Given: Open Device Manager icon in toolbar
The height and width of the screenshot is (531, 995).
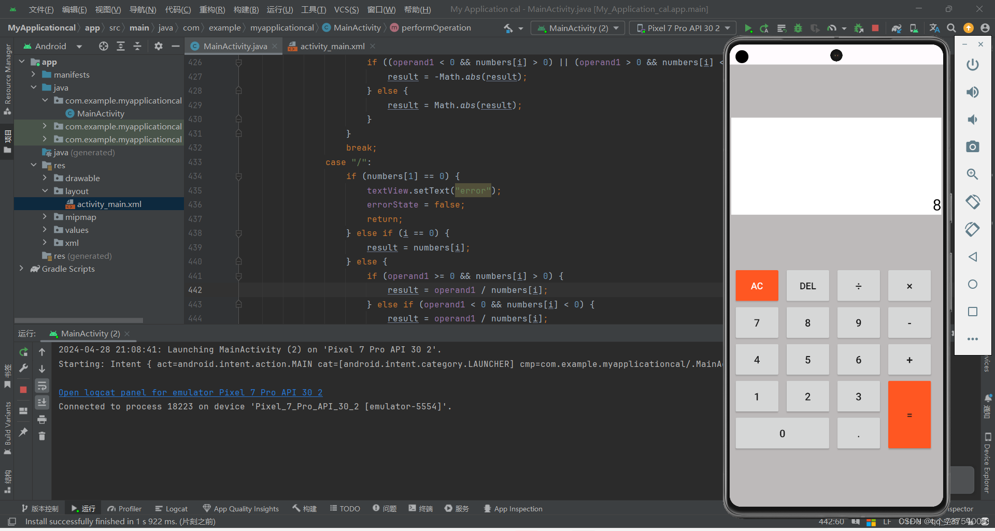Looking at the screenshot, I should point(914,28).
